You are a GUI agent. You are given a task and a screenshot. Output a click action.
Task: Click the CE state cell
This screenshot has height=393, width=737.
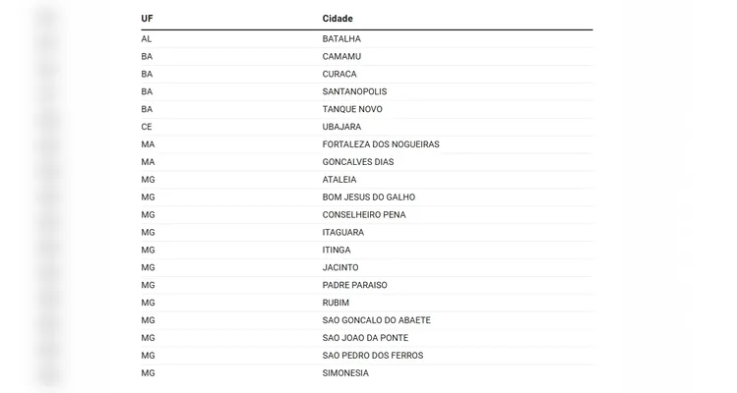(147, 127)
